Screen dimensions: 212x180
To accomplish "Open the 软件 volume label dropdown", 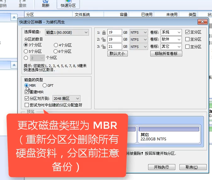I will (171, 40).
